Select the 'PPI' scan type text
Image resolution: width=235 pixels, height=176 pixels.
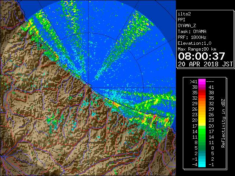click(181, 20)
